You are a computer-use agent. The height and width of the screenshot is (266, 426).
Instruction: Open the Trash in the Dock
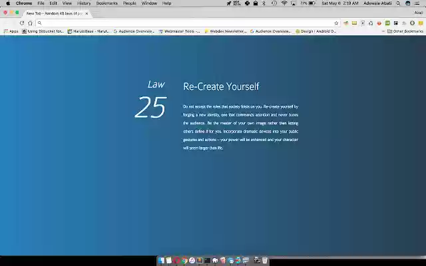click(x=265, y=261)
